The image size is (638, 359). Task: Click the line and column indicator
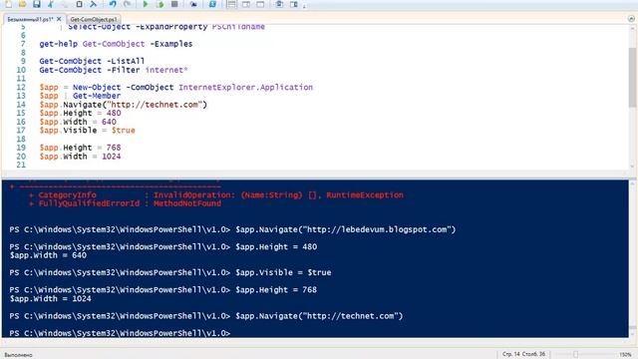coord(523,354)
